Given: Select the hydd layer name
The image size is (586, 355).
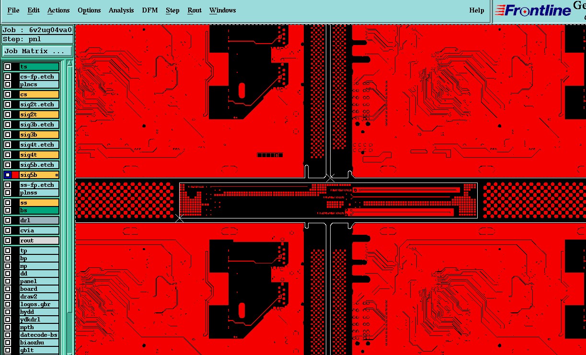Looking at the screenshot, I should pos(39,312).
